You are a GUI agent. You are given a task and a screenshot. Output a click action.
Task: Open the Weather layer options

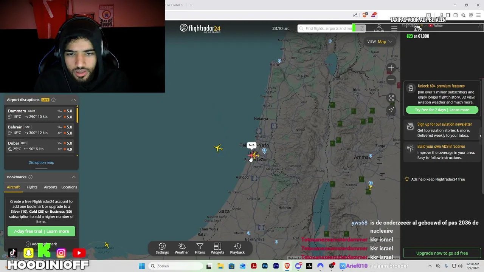(182, 249)
